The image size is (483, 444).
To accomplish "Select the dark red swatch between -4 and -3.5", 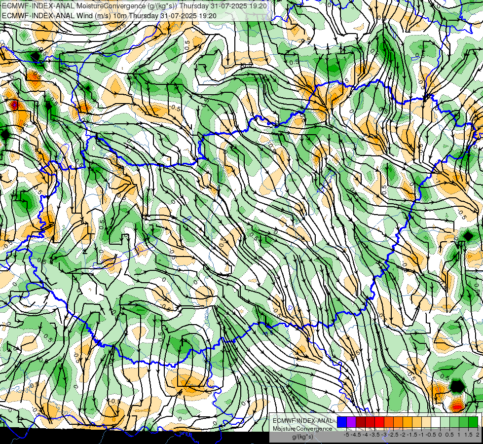I will coord(370,422).
